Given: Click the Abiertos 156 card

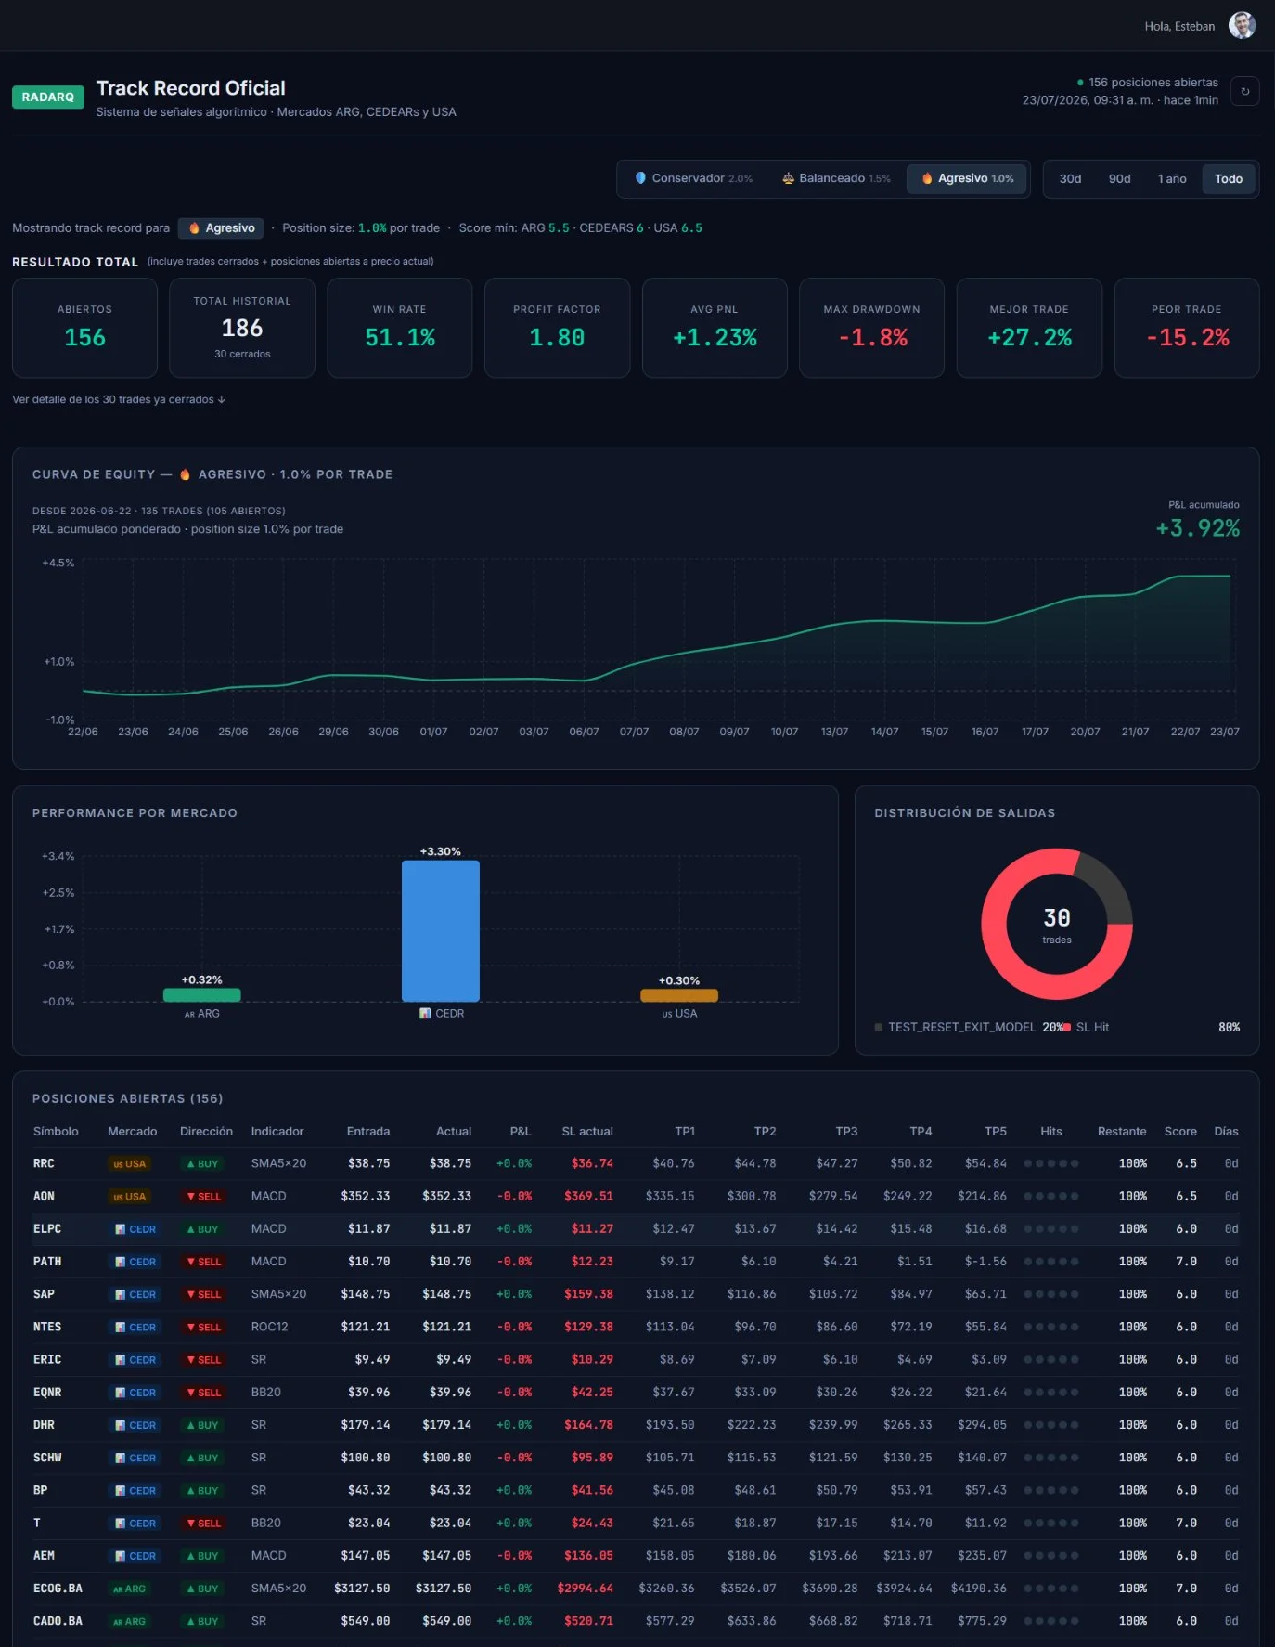Looking at the screenshot, I should click(84, 328).
